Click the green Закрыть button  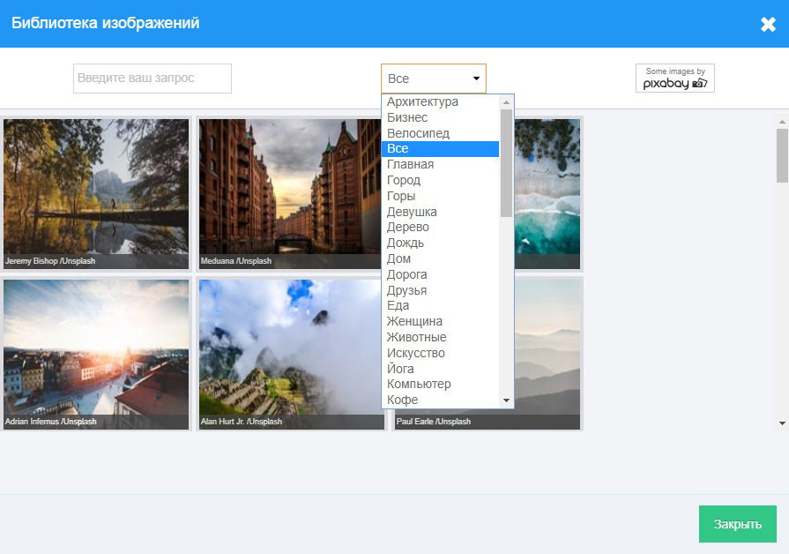coord(737,524)
